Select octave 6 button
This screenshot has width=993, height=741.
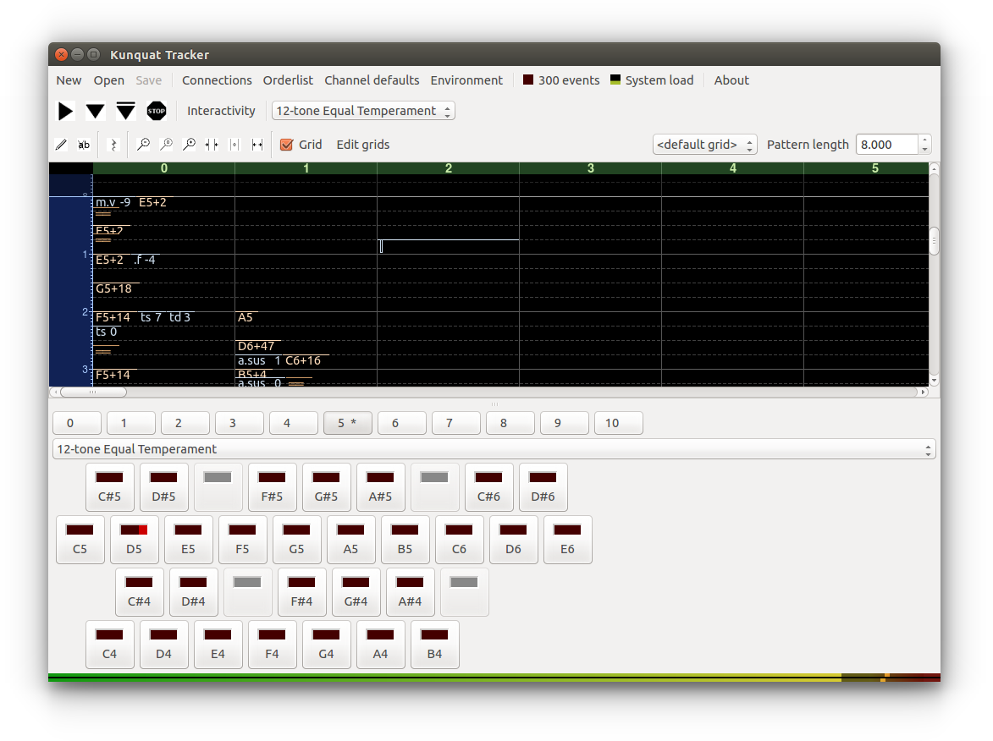402,423
